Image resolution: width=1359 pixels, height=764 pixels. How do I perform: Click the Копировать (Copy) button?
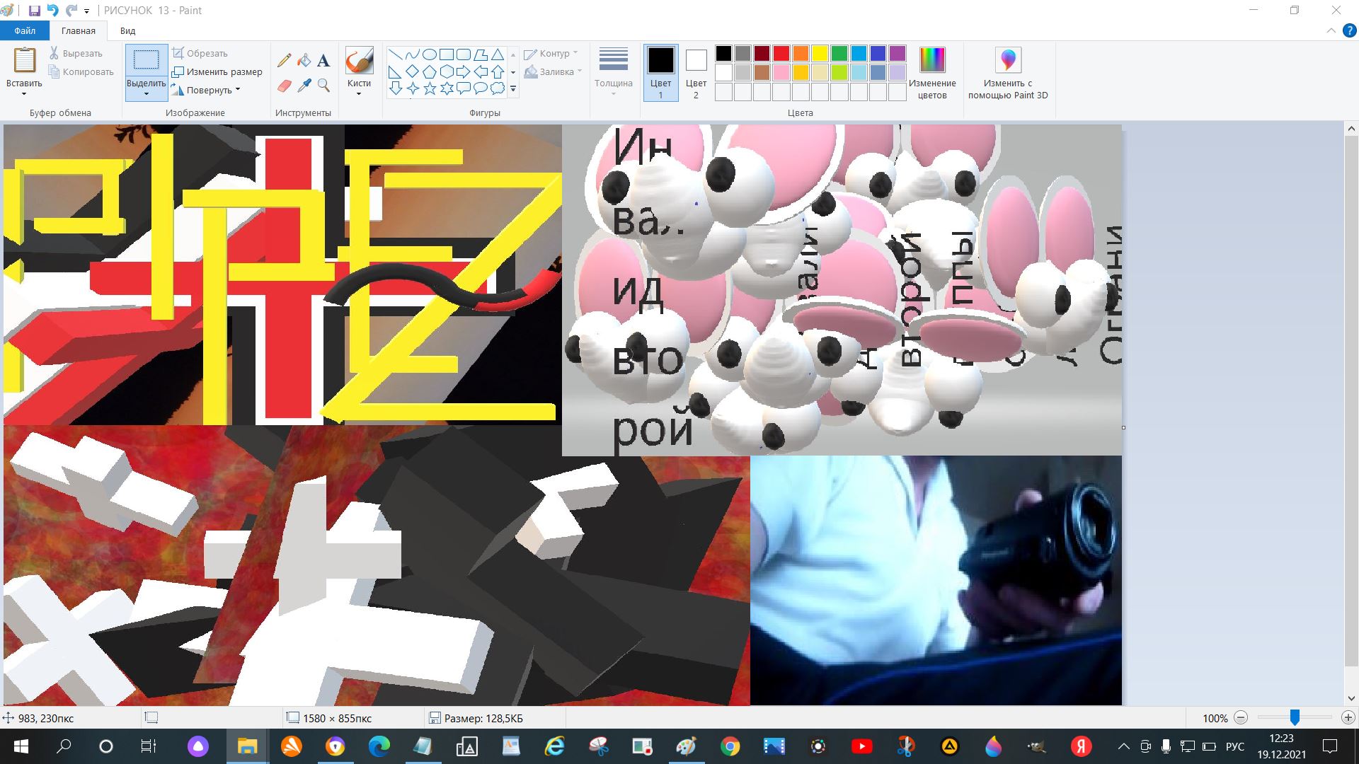pos(81,71)
